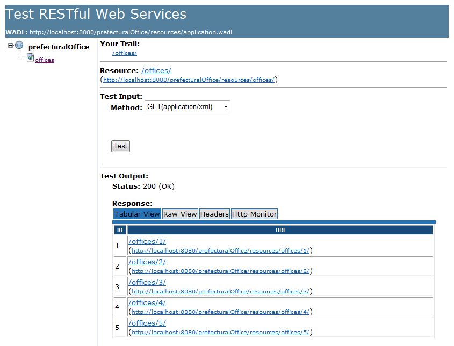Navigate to the /offices/3/ link
The width and height of the screenshot is (454, 346).
click(147, 282)
